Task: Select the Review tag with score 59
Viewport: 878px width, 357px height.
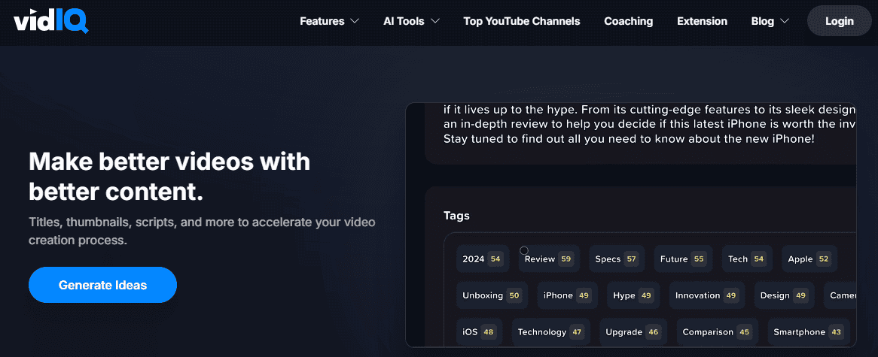Action: point(549,259)
